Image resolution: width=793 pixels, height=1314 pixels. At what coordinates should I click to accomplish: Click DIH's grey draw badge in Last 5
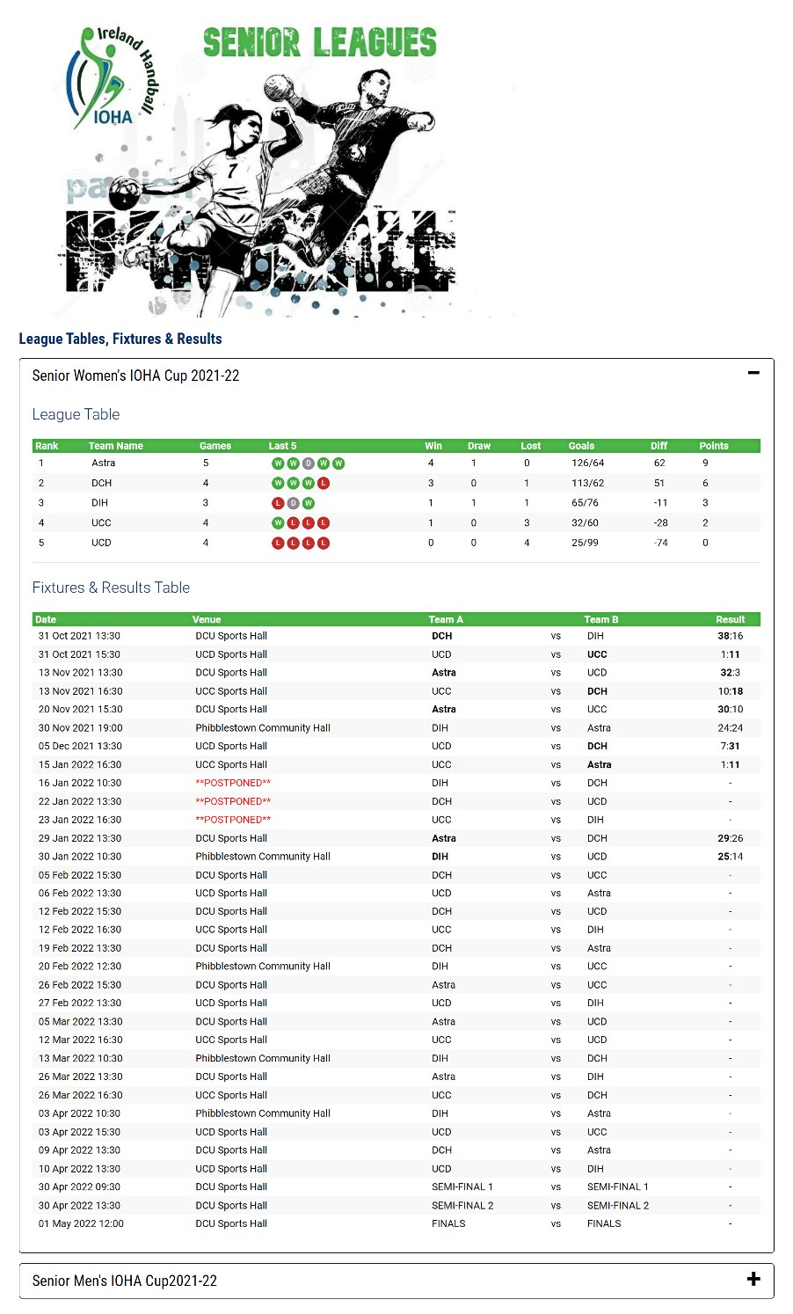tap(294, 503)
